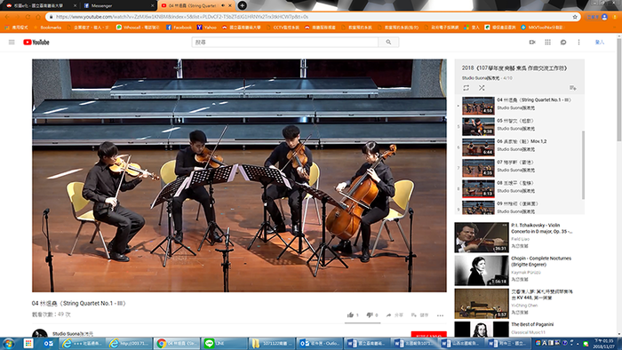Viewport: 622px width, 350px height.
Task: Toggle playlist shuffle button
Action: click(x=482, y=88)
